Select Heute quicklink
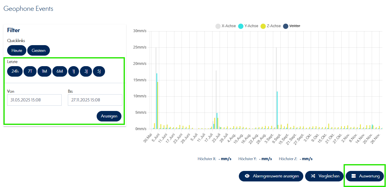The height and width of the screenshot is (187, 386). coord(17,50)
